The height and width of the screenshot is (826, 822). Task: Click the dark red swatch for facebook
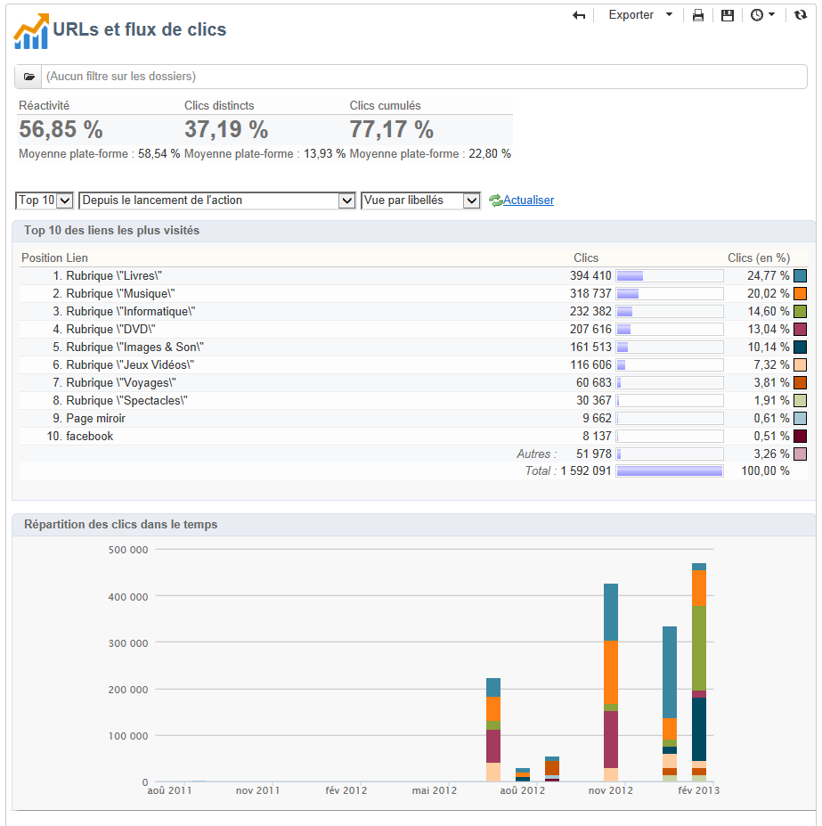click(x=800, y=437)
